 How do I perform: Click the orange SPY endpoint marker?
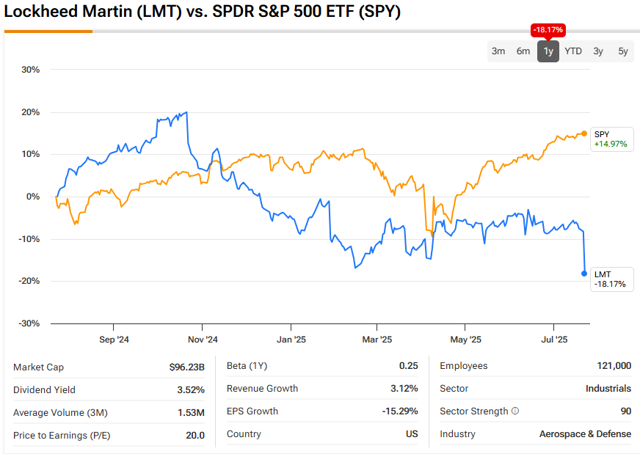584,133
